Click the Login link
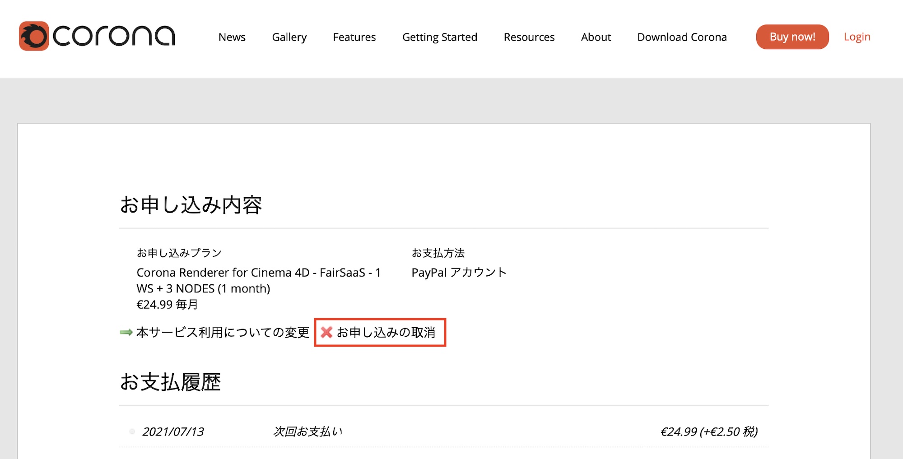The image size is (903, 459). [x=856, y=37]
